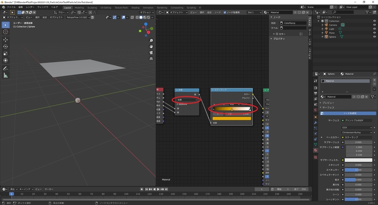378x205 pixels.
Task: Select the 3D Cursor tool
Action: (5, 32)
